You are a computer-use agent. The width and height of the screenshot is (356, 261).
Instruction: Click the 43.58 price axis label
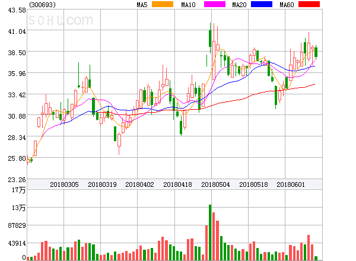17,11
